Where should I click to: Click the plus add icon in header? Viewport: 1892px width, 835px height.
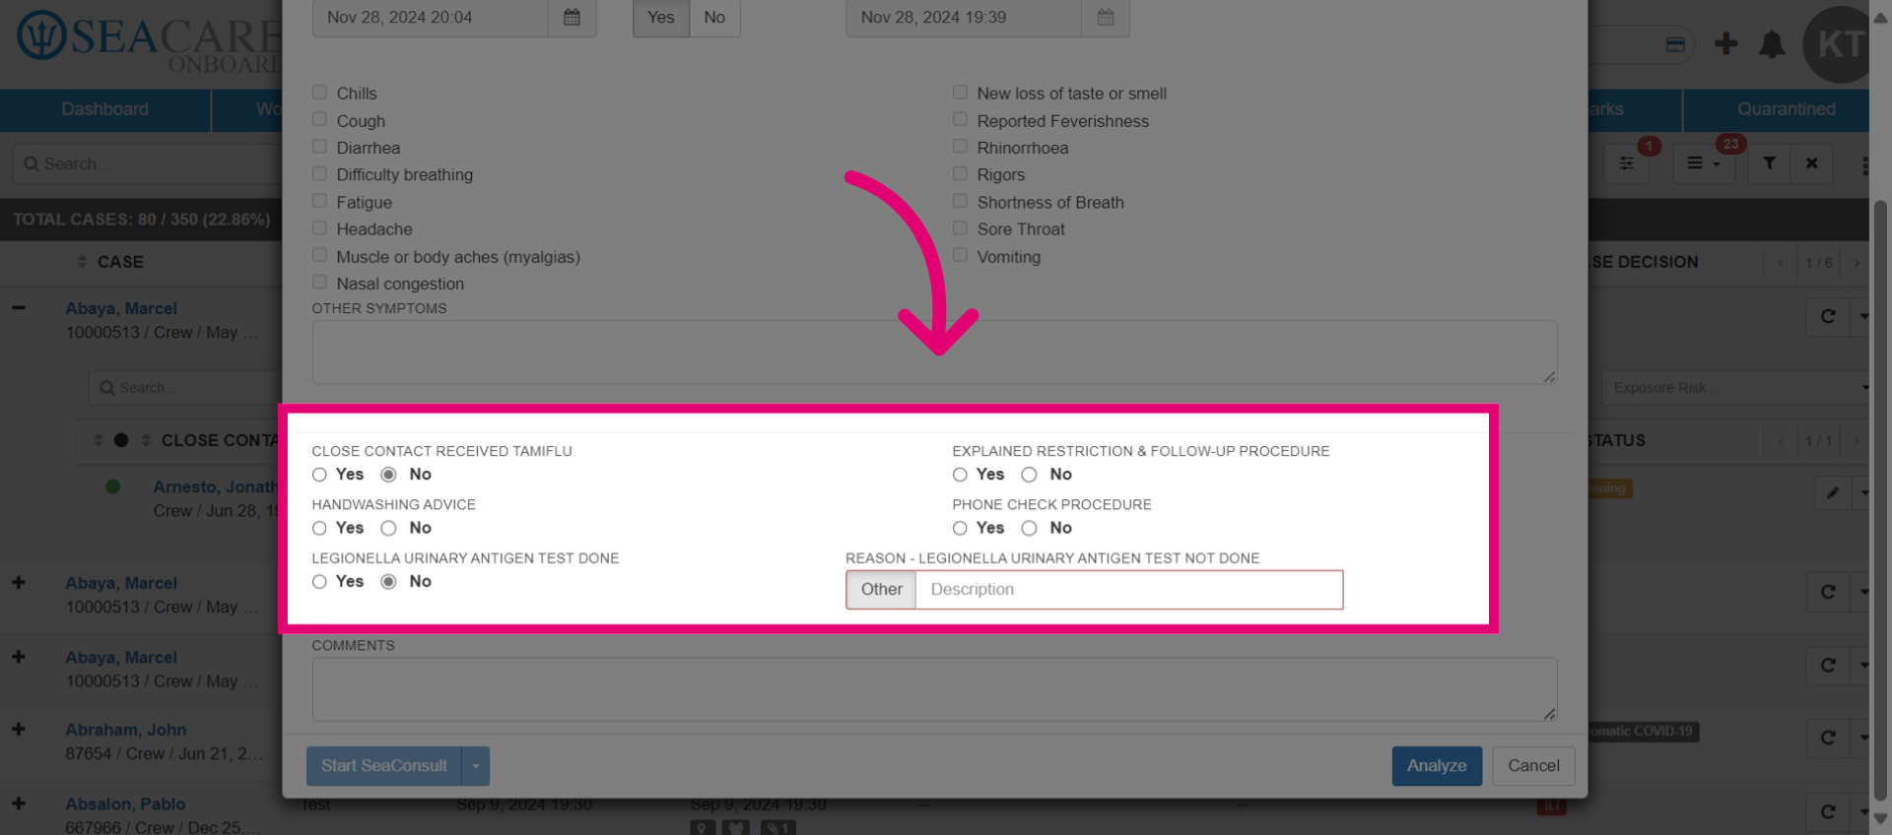pyautogui.click(x=1725, y=43)
